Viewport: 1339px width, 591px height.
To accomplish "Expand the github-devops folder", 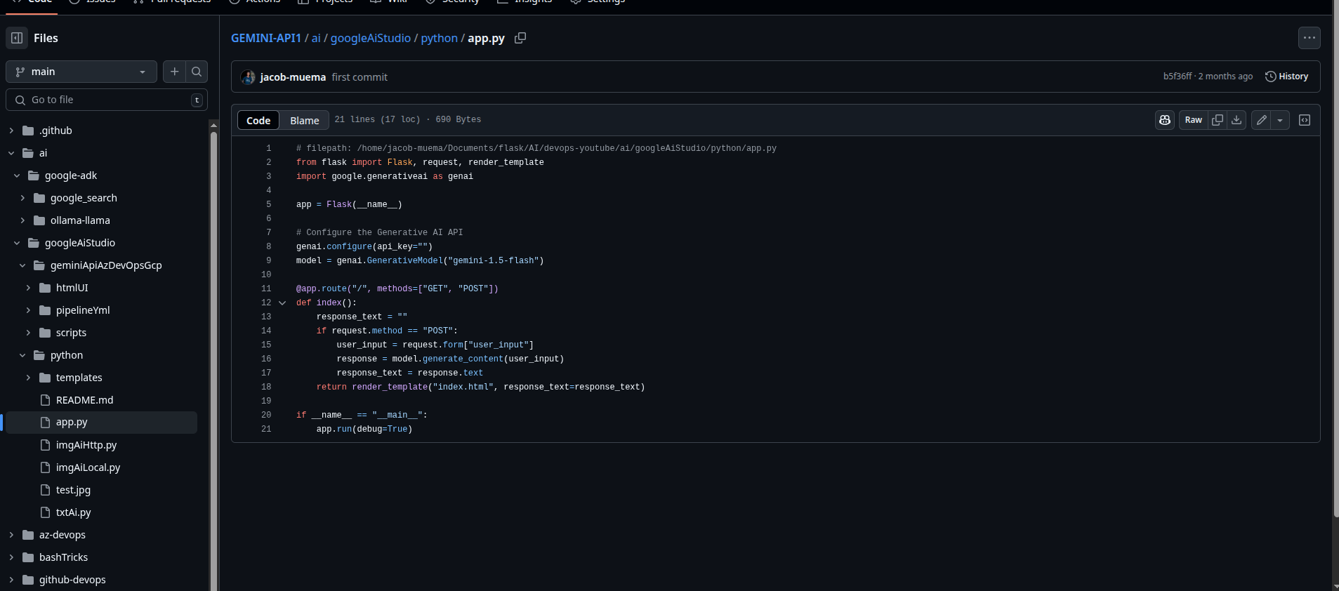I will tap(11, 580).
